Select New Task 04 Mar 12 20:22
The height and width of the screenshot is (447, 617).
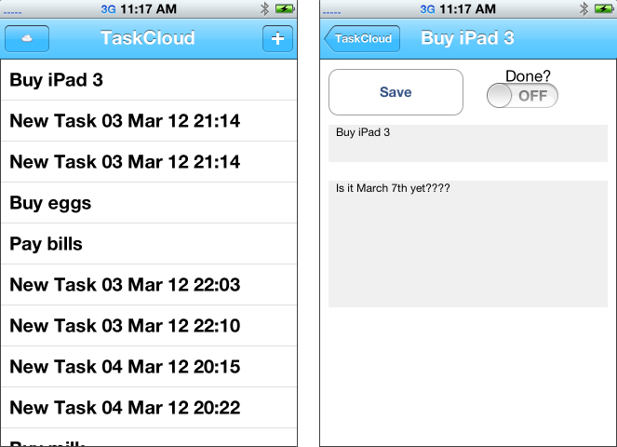point(149,408)
